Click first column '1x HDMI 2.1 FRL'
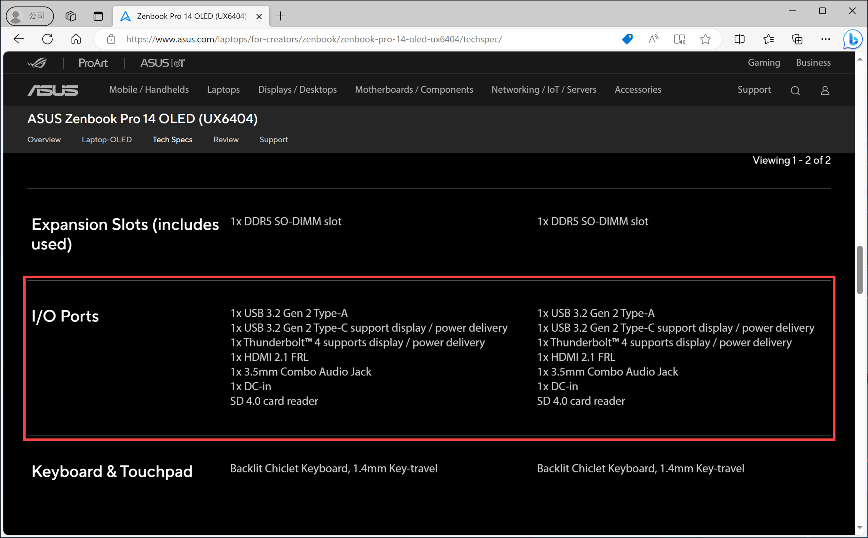 click(x=270, y=357)
